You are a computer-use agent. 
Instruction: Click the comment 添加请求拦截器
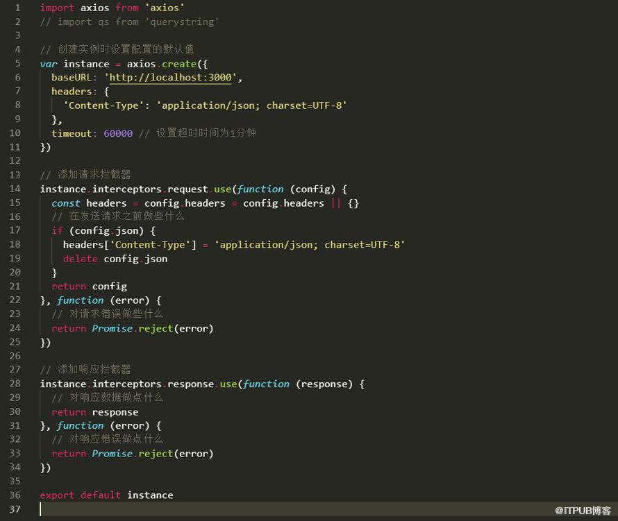pyautogui.click(x=85, y=174)
